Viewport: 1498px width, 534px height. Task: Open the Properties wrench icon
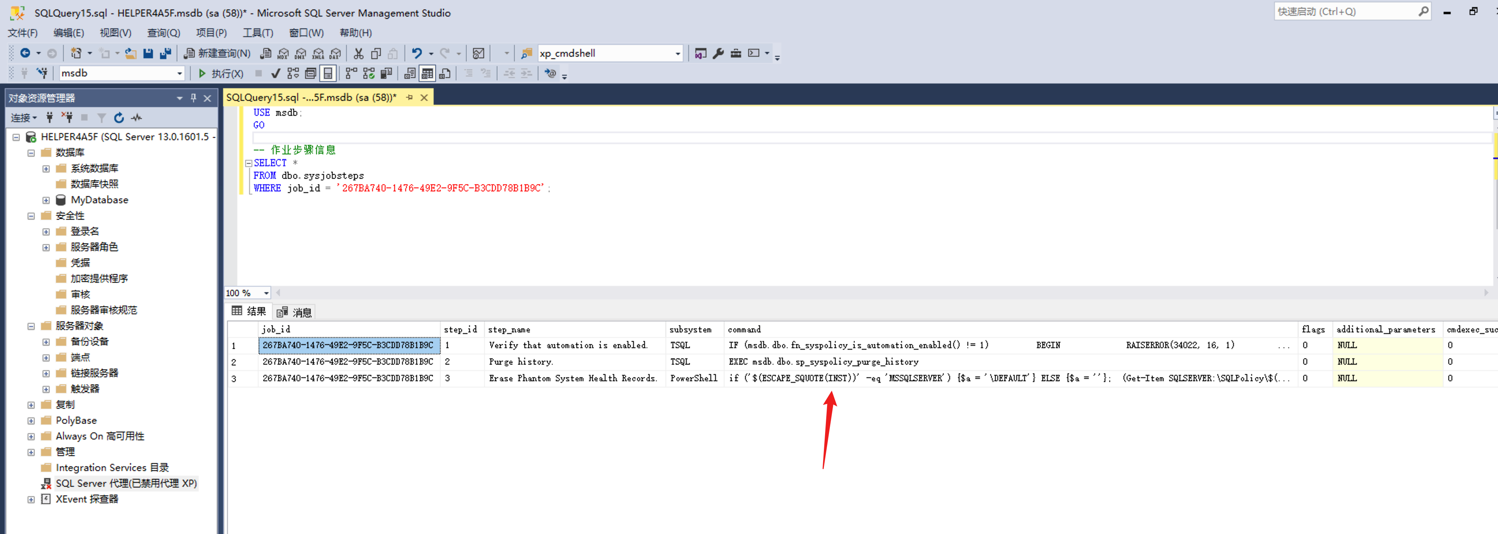718,54
